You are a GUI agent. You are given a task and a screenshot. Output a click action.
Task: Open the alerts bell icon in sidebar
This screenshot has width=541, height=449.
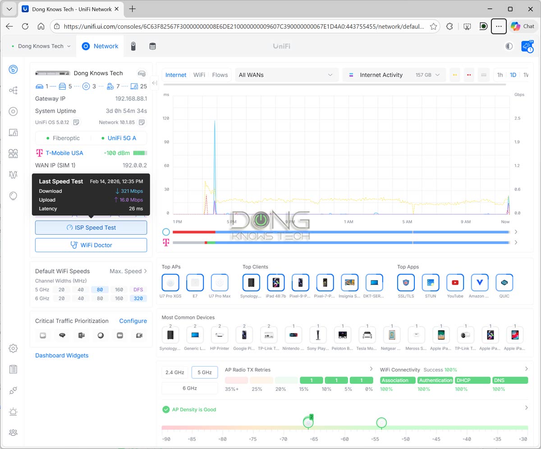click(x=14, y=411)
